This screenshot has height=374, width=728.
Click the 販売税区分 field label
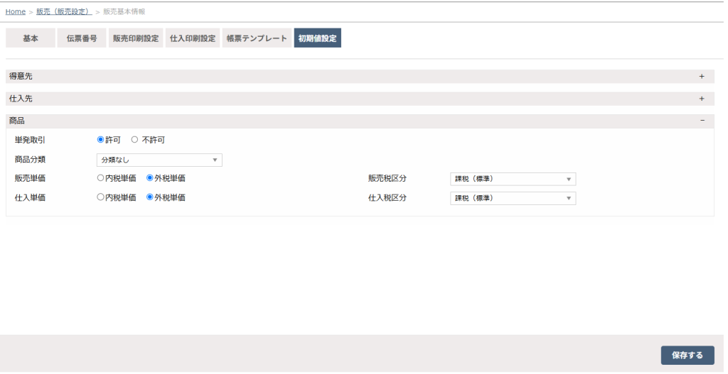point(387,178)
